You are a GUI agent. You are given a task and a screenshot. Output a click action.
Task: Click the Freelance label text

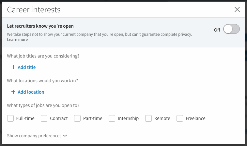click(x=195, y=118)
